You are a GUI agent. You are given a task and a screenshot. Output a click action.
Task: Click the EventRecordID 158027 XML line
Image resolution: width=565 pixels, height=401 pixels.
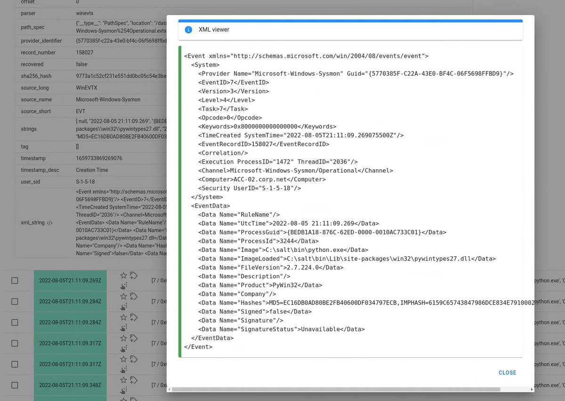tap(264, 144)
